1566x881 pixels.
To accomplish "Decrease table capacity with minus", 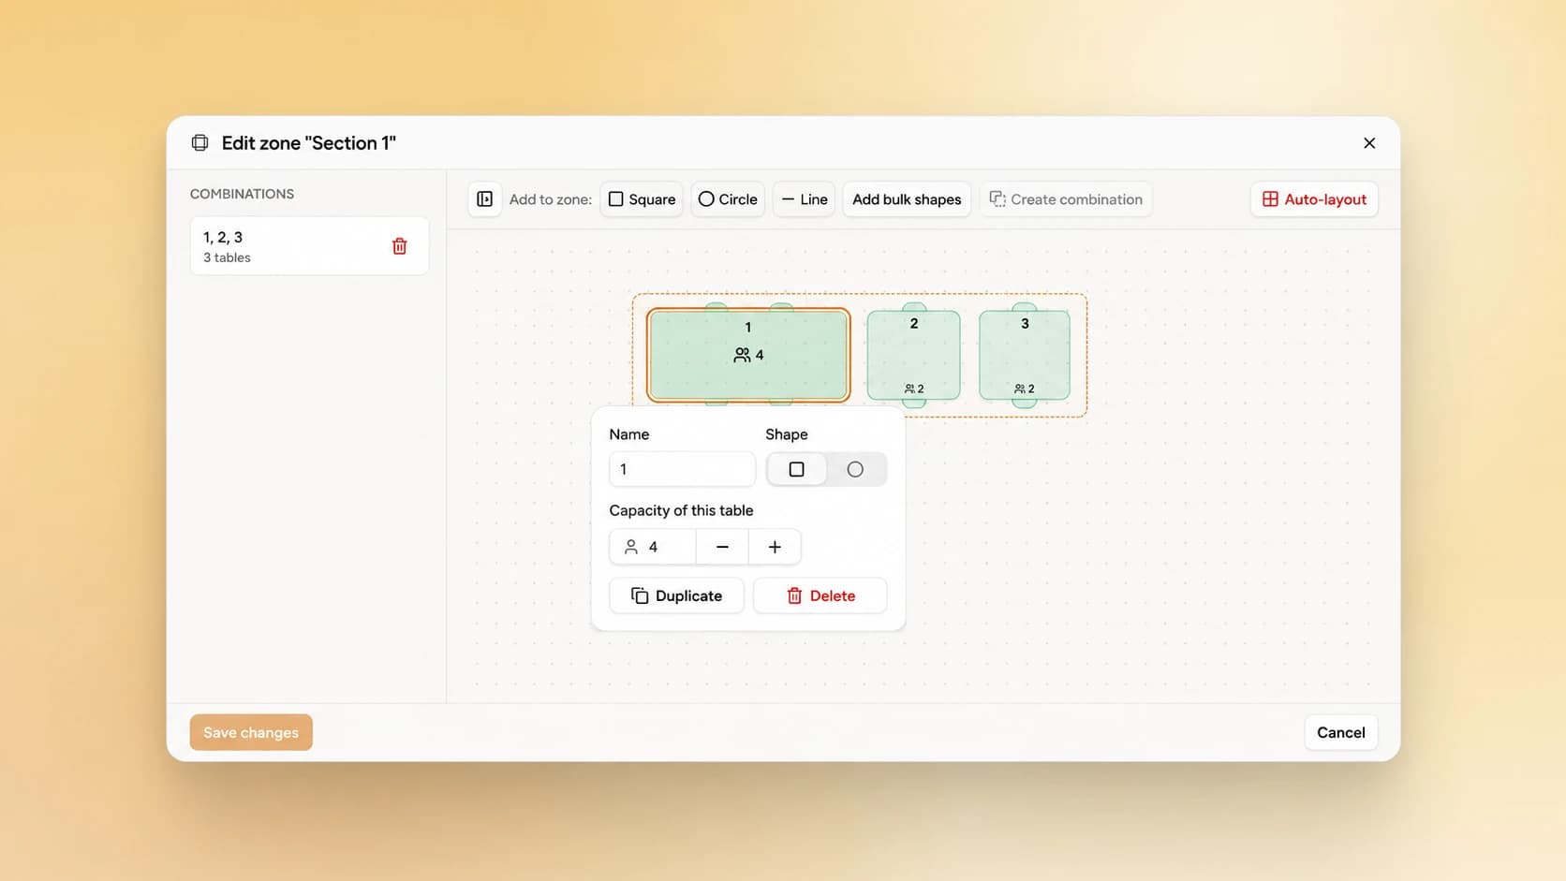I will tap(722, 547).
